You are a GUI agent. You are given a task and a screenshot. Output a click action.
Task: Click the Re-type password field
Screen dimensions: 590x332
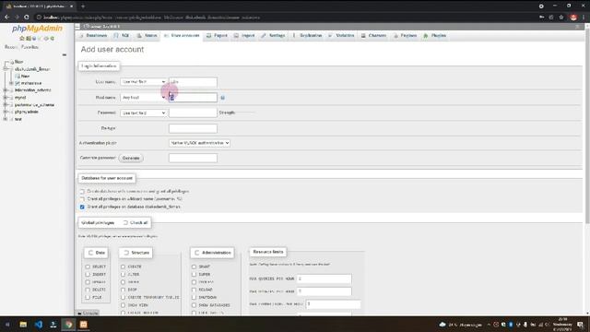(x=193, y=128)
